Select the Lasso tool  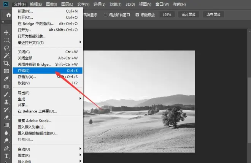point(6,48)
